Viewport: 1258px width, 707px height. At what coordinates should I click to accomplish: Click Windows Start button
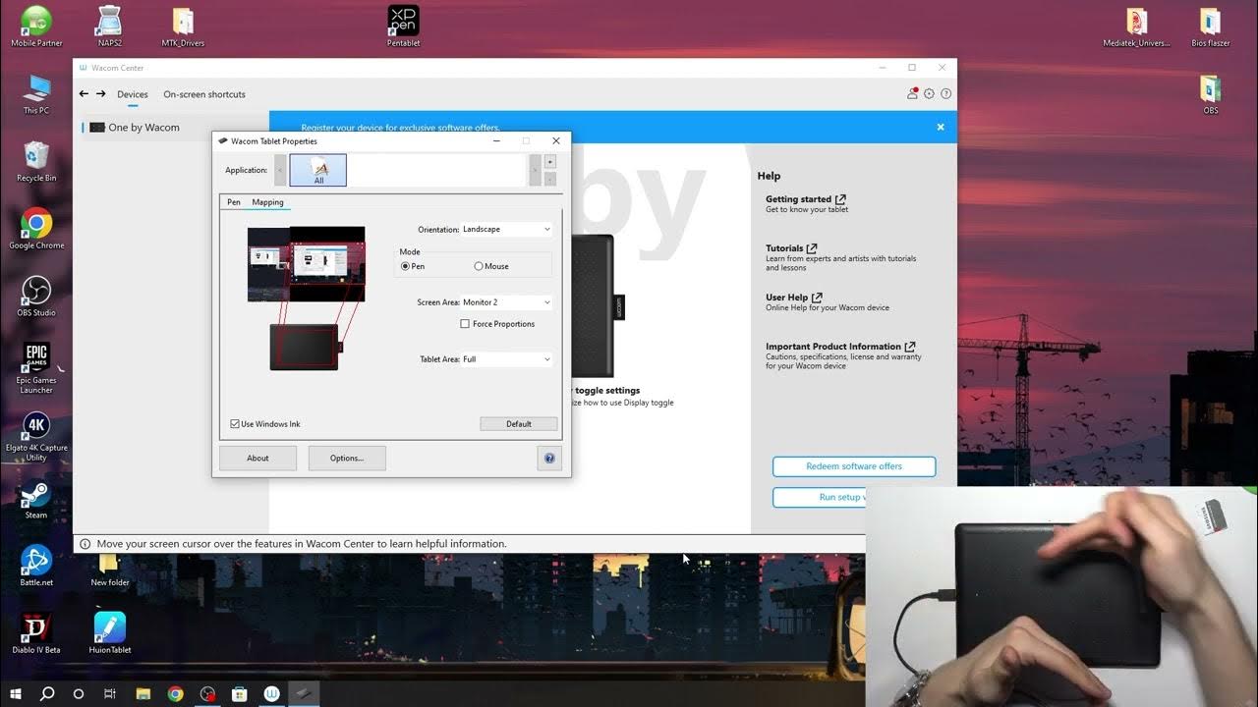(x=16, y=693)
